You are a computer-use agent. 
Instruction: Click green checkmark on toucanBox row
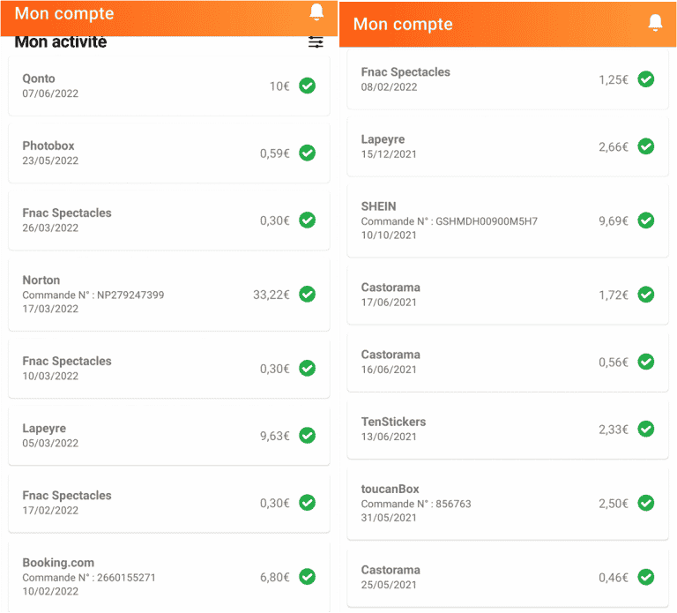pos(645,503)
